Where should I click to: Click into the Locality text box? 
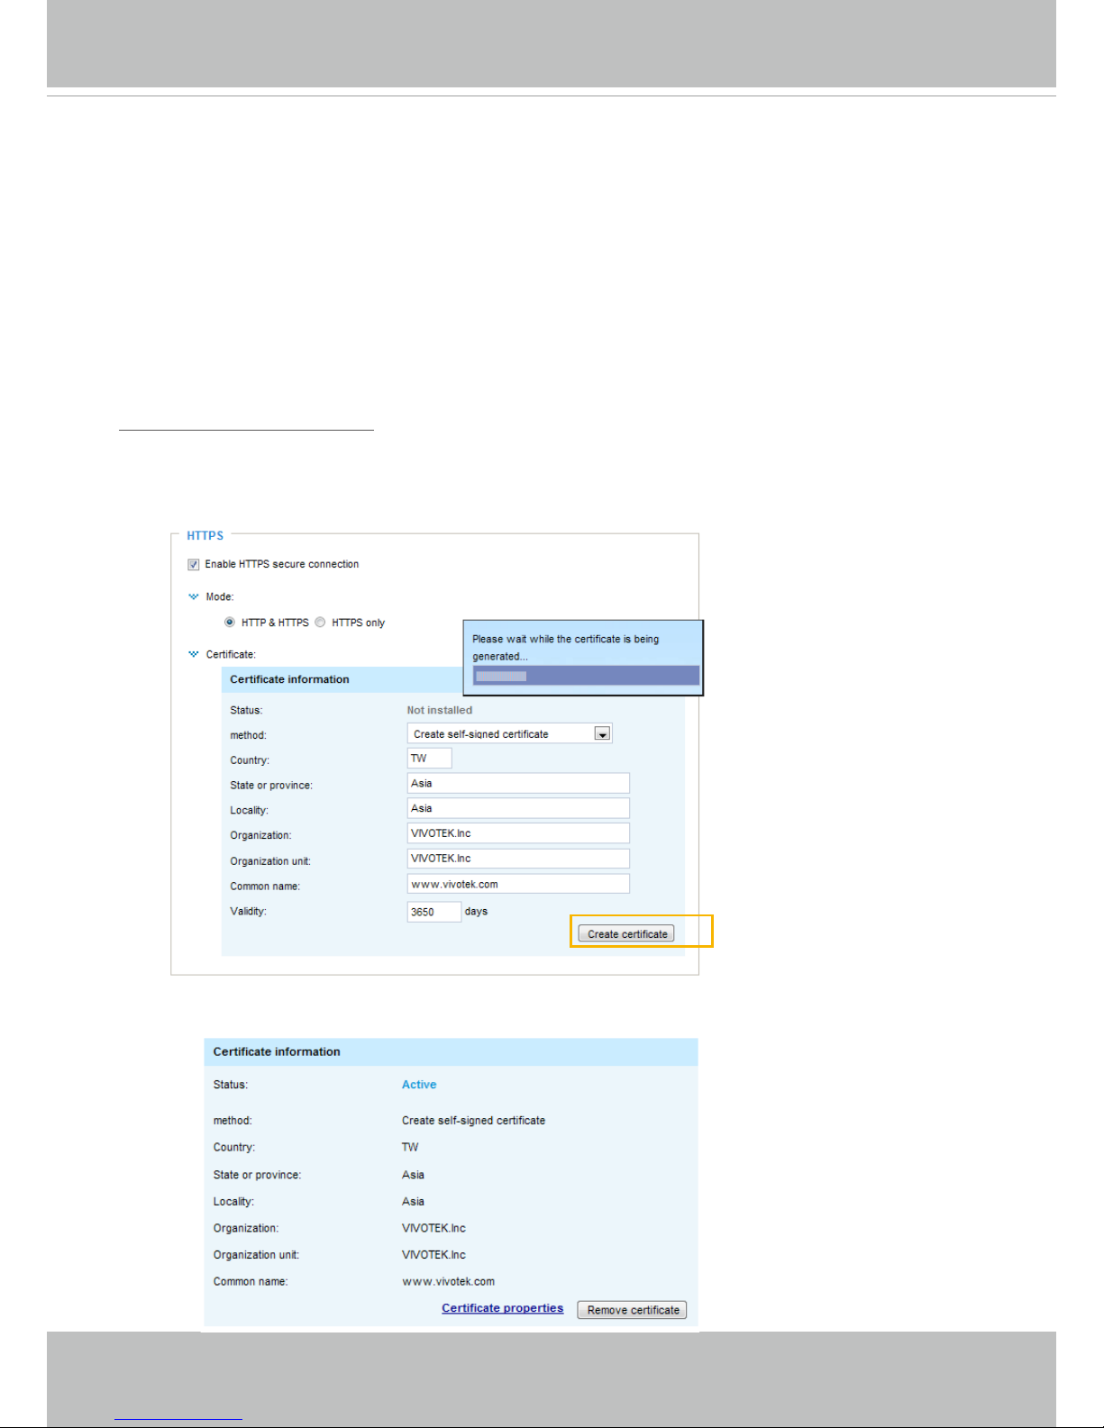(517, 809)
